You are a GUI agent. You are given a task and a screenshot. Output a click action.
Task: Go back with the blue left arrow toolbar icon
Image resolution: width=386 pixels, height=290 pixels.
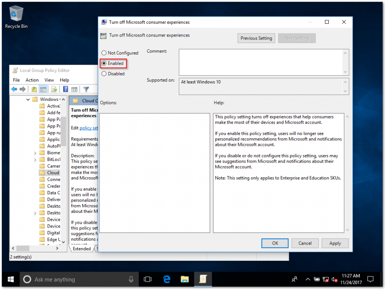(x=14, y=90)
